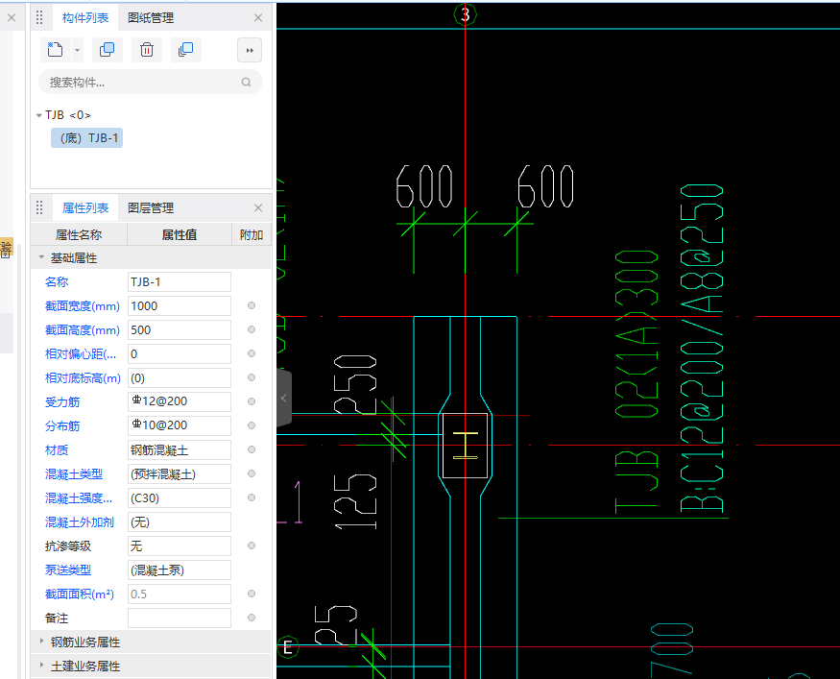Toggle 附加 for 受力筋 row

click(252, 401)
